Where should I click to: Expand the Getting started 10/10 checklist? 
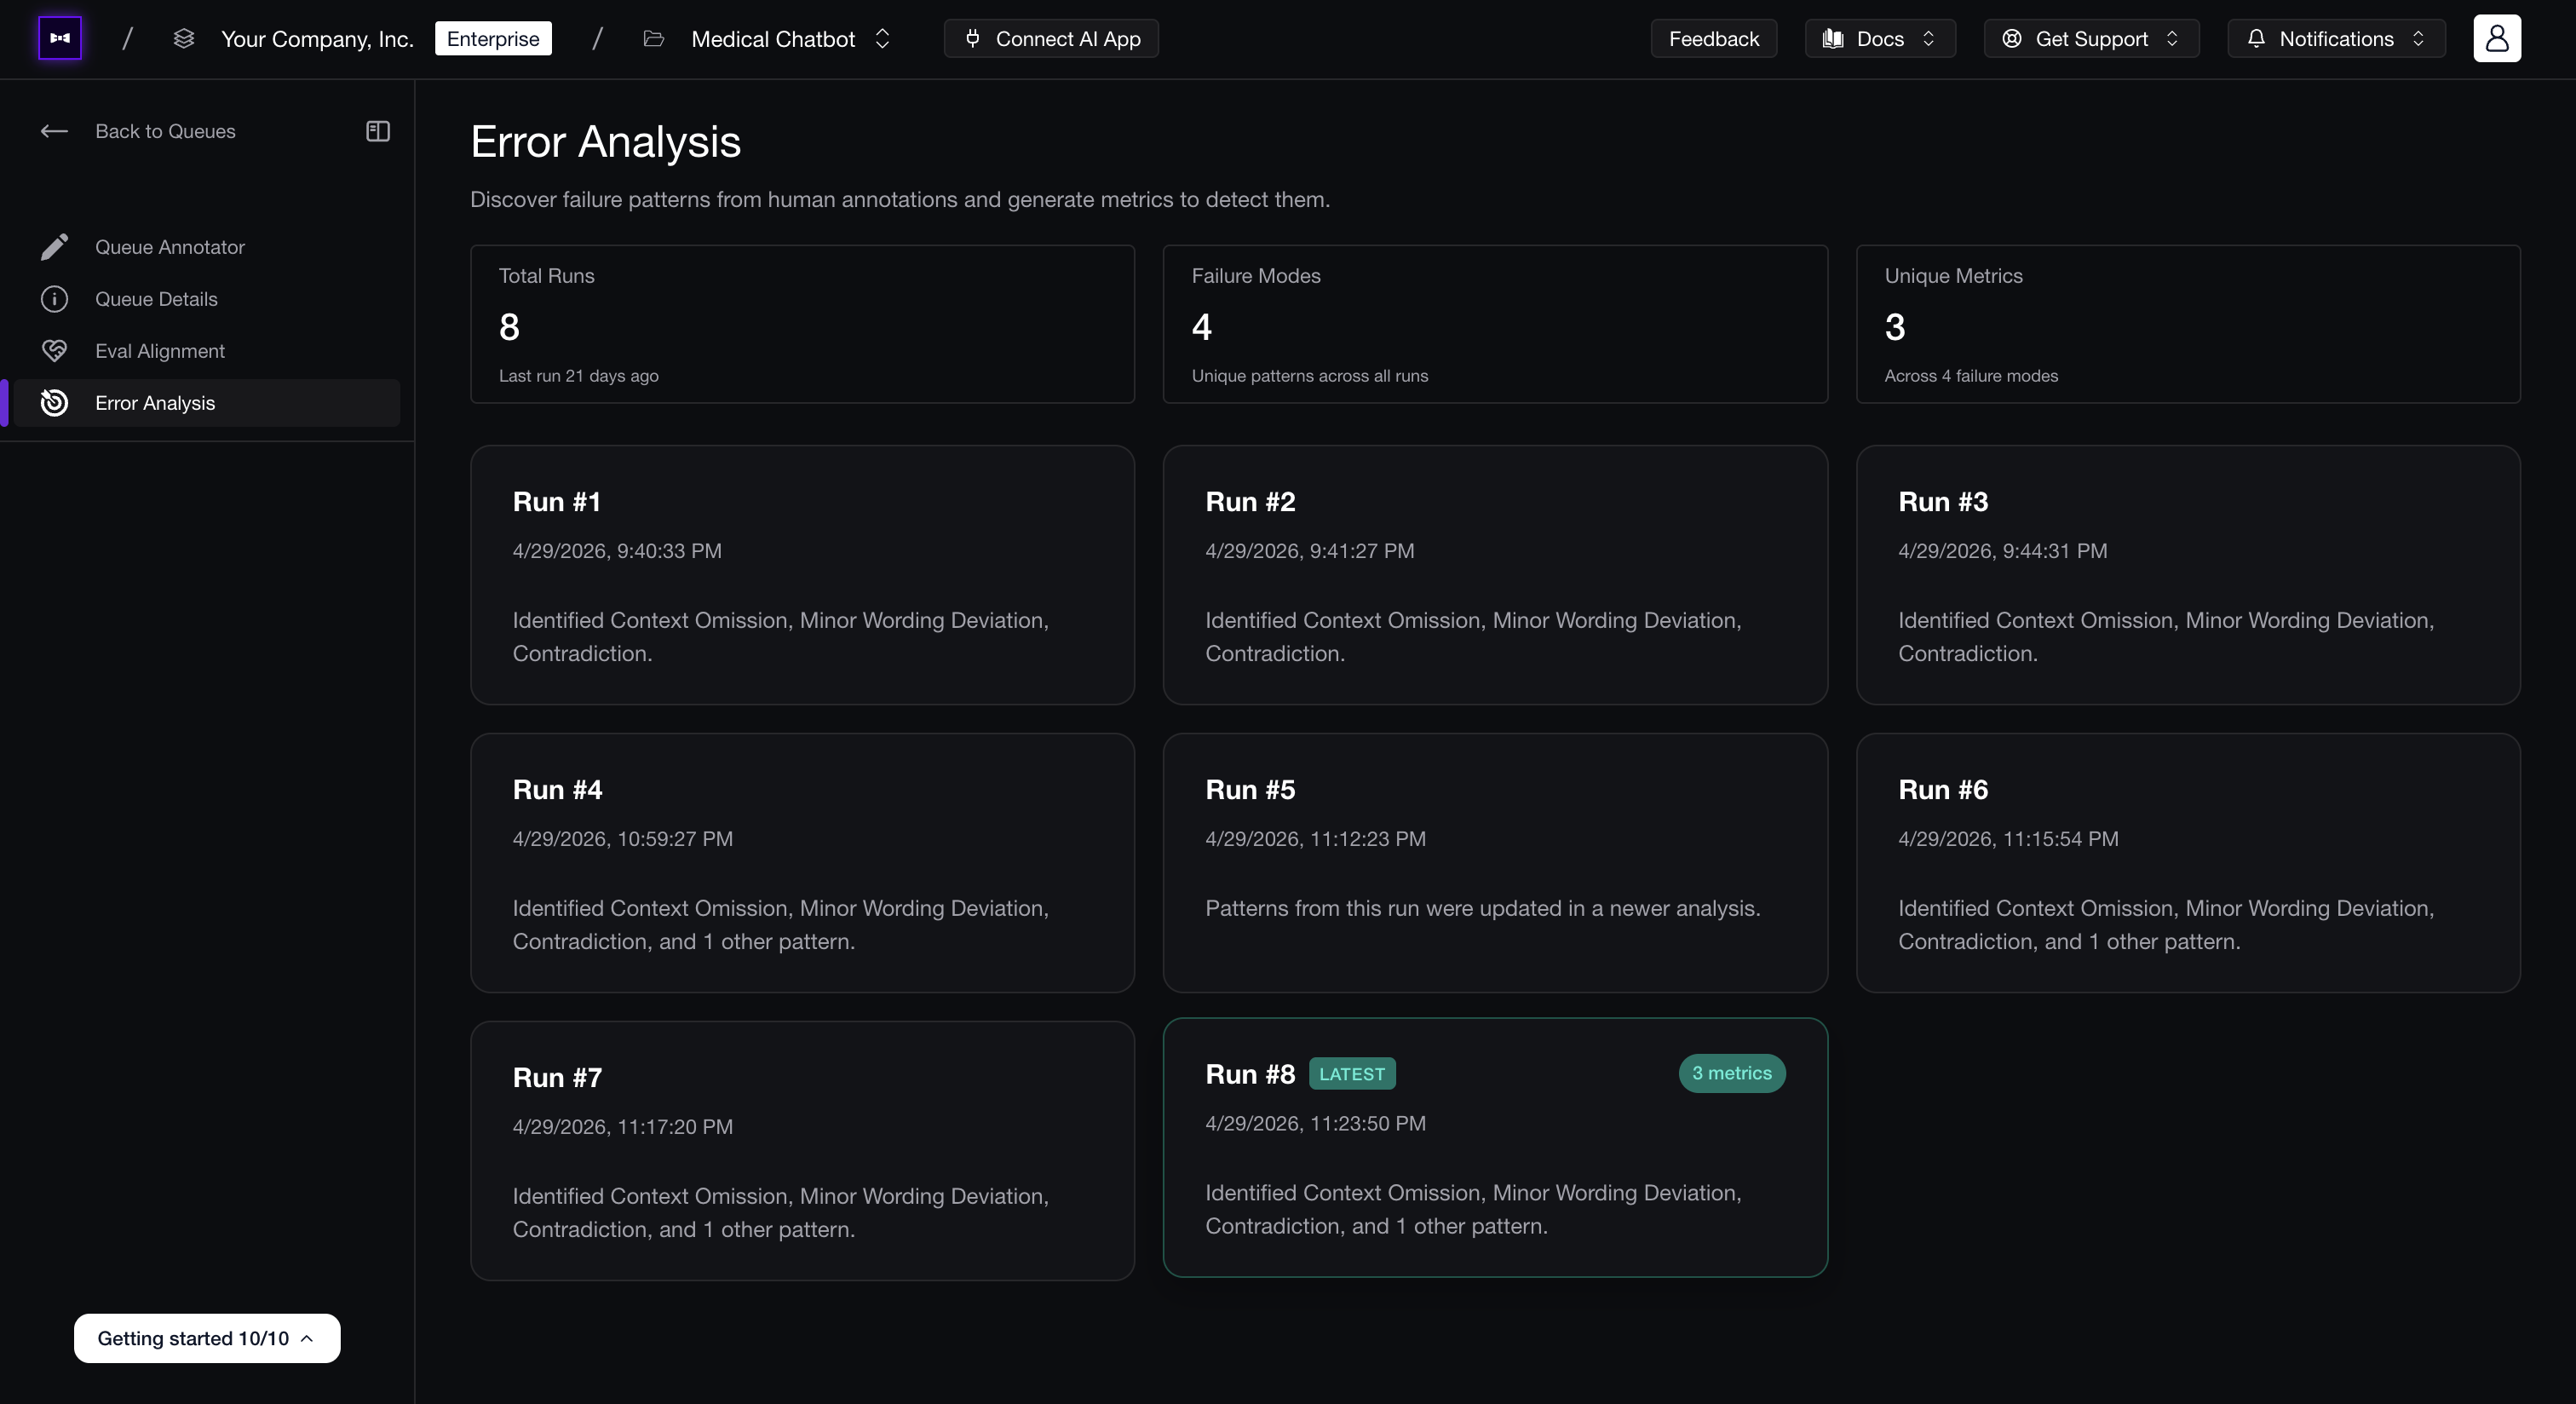point(207,1338)
